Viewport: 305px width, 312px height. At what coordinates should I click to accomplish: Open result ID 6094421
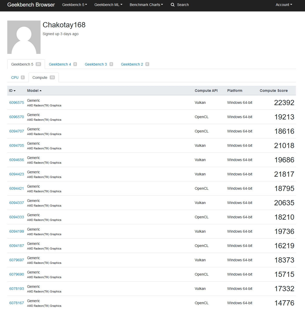16,189
